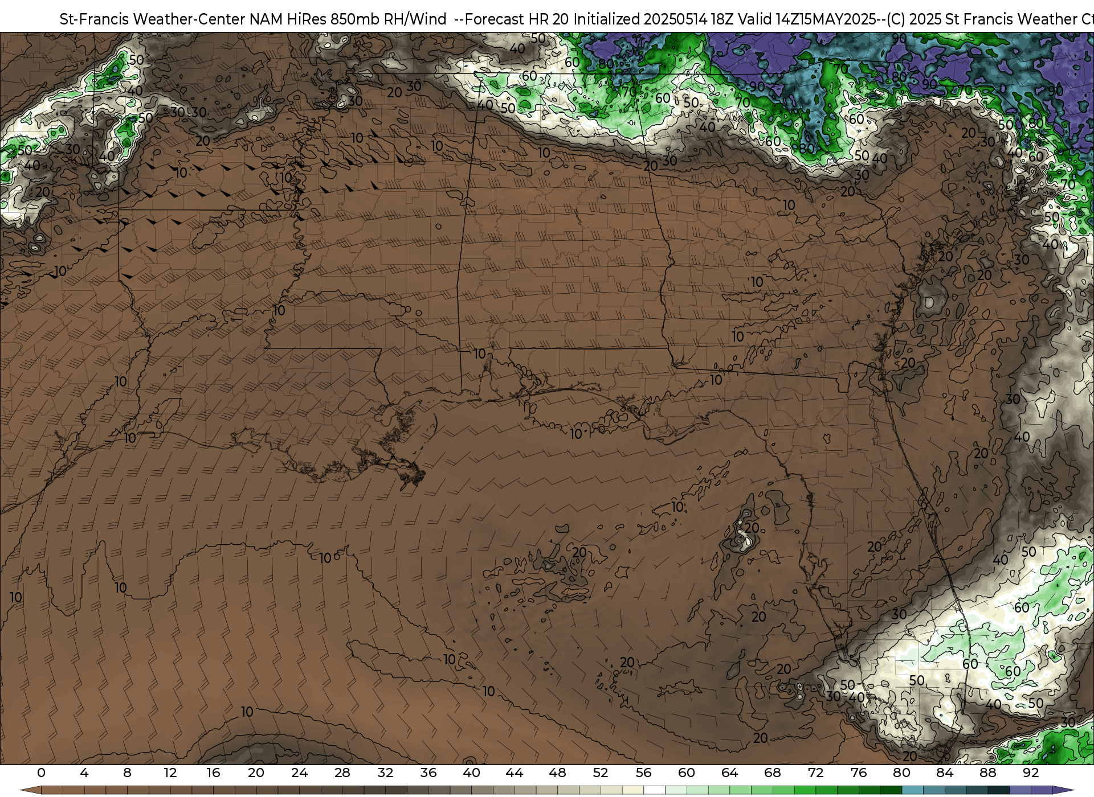Click the colorbar label '44'
This screenshot has height=797, width=1094.
tap(515, 773)
